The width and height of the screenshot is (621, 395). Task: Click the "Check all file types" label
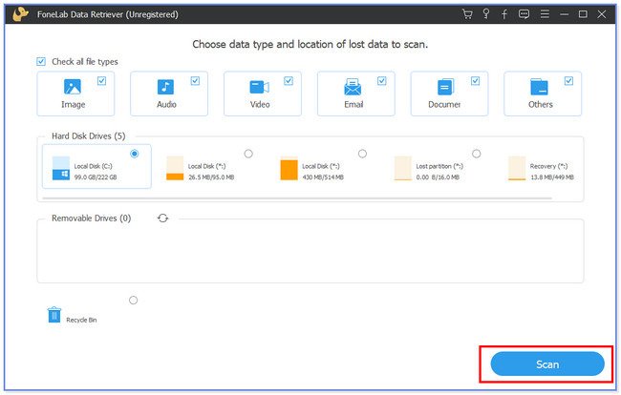tap(85, 62)
